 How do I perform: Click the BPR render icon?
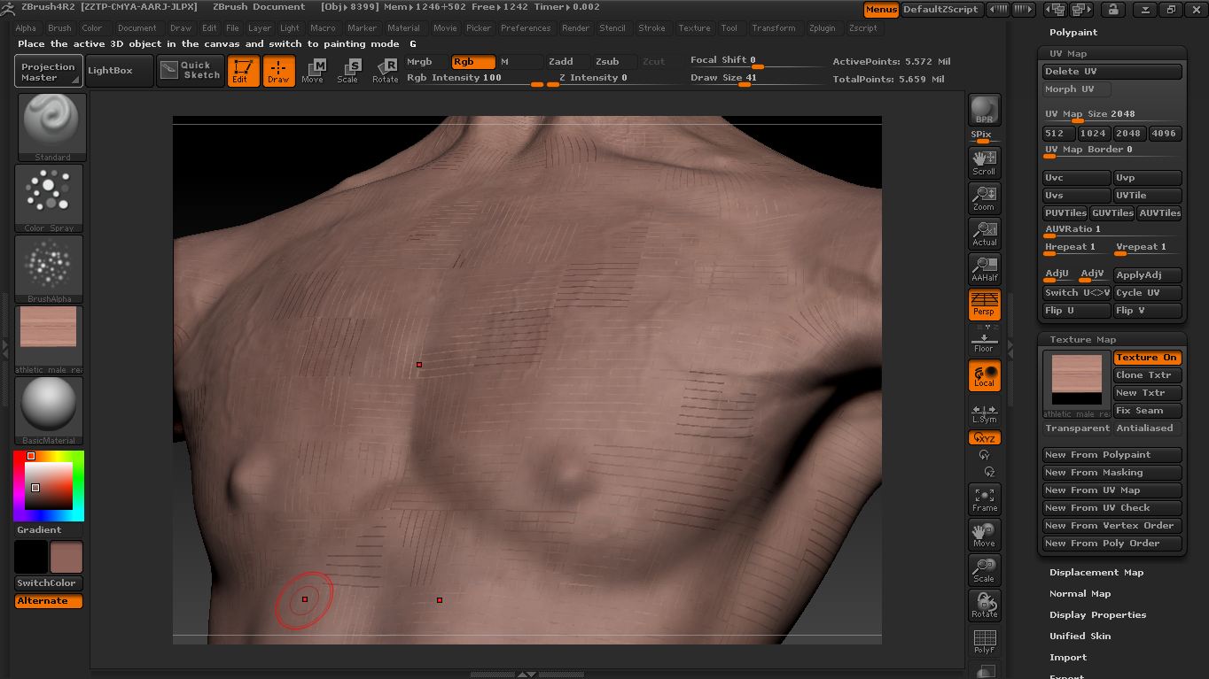click(984, 111)
